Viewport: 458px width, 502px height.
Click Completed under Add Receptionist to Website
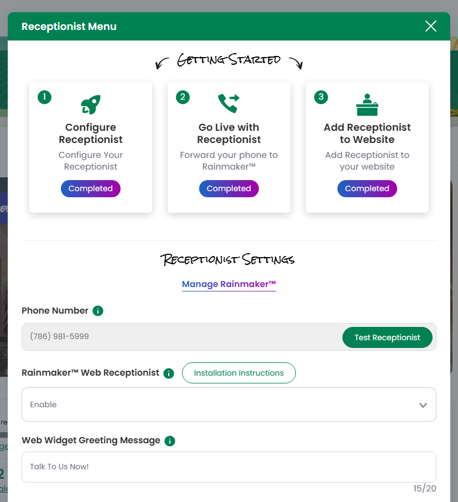click(x=367, y=188)
